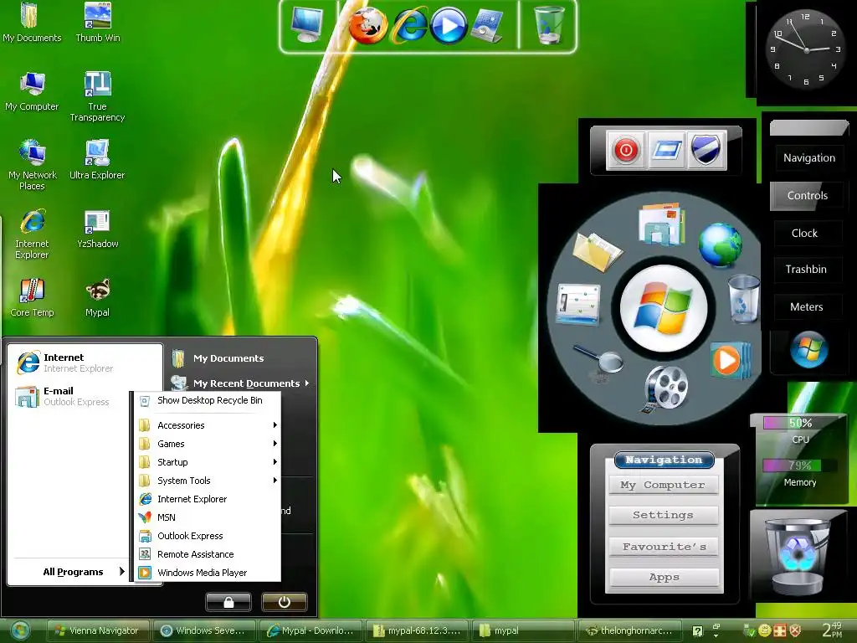Image resolution: width=857 pixels, height=643 pixels.
Task: Launch Ultra Explorer desktop shortcut
Action: (x=97, y=160)
